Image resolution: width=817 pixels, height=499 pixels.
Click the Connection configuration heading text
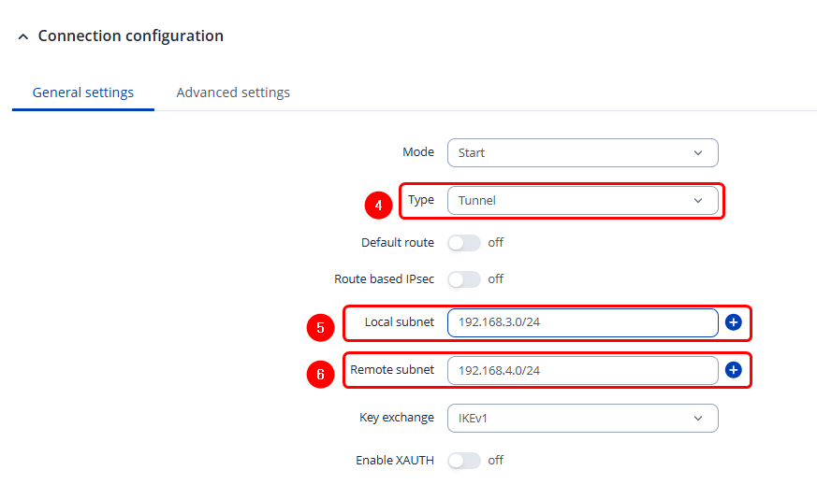tap(130, 36)
